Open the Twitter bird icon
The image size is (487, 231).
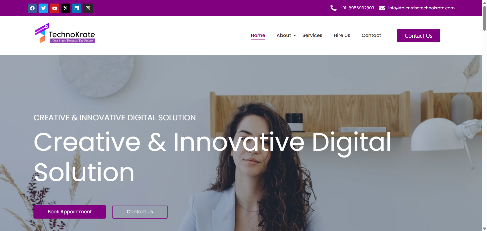point(43,8)
